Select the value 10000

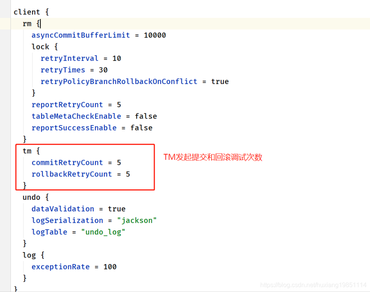tap(155, 35)
